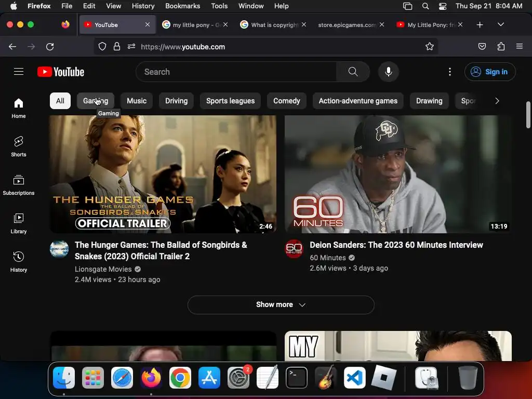Select the Music filter chip

pyautogui.click(x=137, y=101)
